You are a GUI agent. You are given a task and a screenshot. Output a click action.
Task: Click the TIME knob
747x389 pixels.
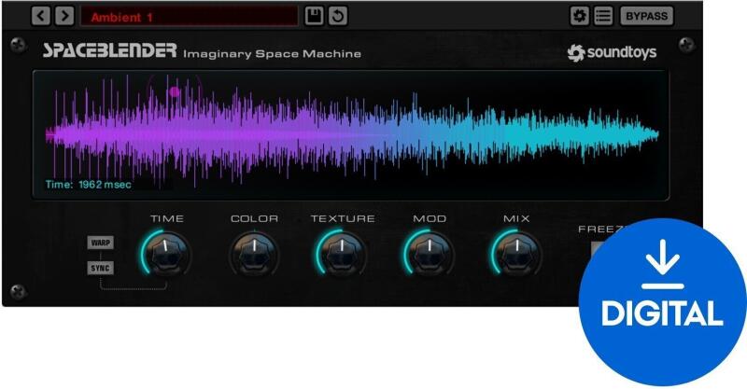point(166,253)
